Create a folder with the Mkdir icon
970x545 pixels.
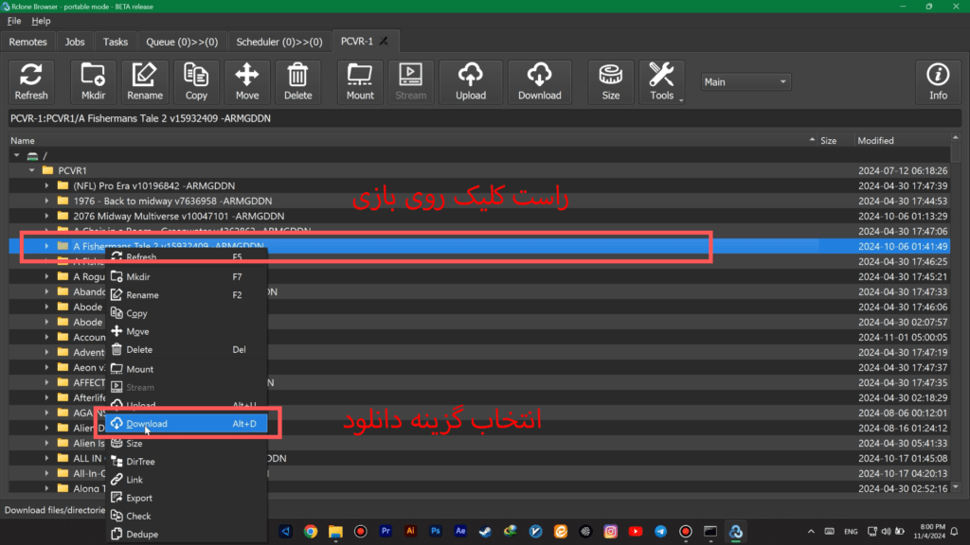tap(93, 81)
